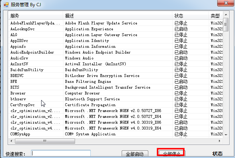This screenshot has width=235, height=158.
Task: Close the 服务管理 window
Action: (x=226, y=3)
